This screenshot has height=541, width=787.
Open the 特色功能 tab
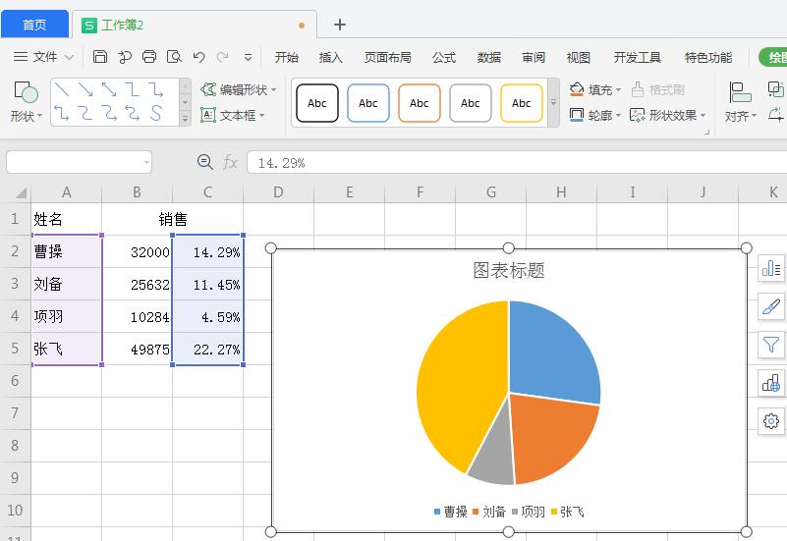pyautogui.click(x=708, y=57)
